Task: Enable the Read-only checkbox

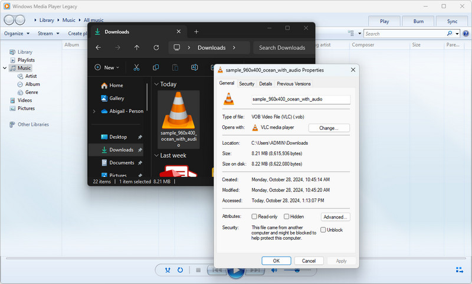Action: point(254,217)
